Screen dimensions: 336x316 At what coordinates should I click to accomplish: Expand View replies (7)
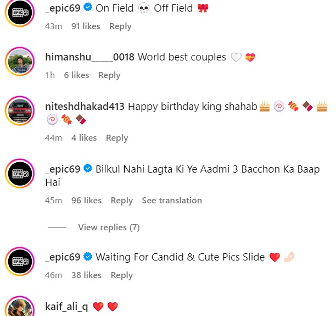click(x=109, y=228)
